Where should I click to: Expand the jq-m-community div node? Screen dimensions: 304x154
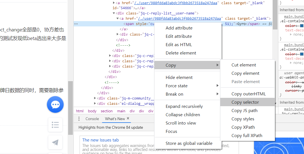[x=95, y=98]
